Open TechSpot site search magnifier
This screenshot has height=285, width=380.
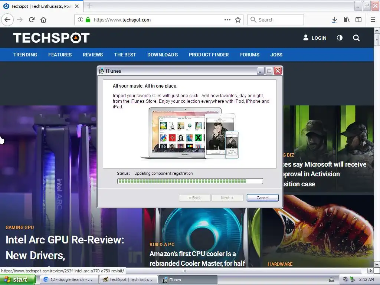click(356, 38)
